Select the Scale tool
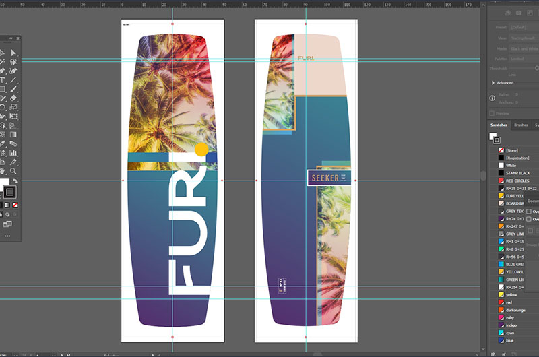The image size is (539, 357). tap(13, 107)
